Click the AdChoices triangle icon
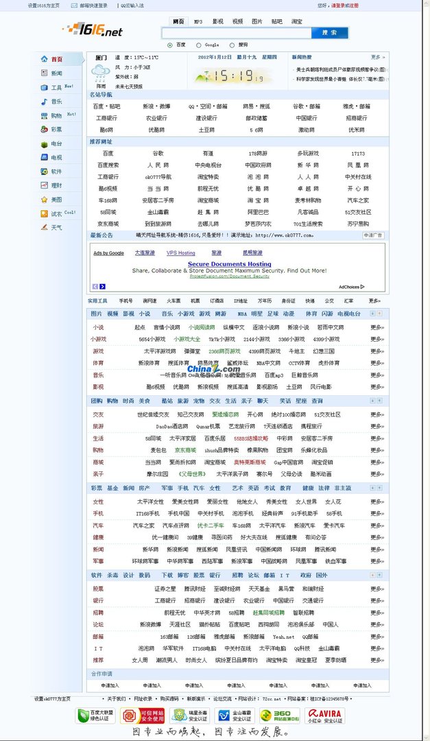This screenshot has height=741, width=430. (362, 287)
